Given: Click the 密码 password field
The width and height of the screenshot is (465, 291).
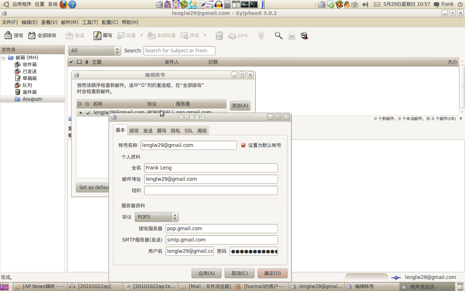Looking at the screenshot, I should [254, 251].
